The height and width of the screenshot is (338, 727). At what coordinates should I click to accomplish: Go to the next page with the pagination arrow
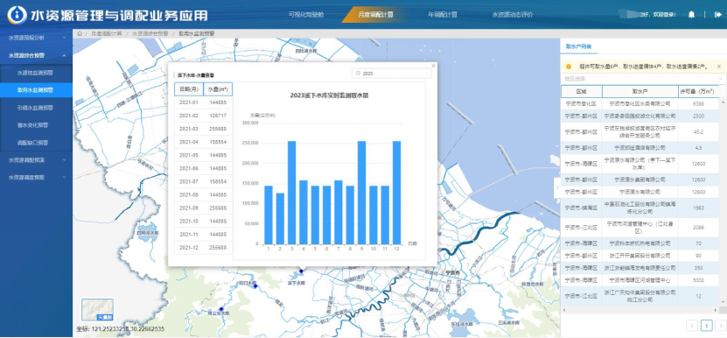pos(721,325)
